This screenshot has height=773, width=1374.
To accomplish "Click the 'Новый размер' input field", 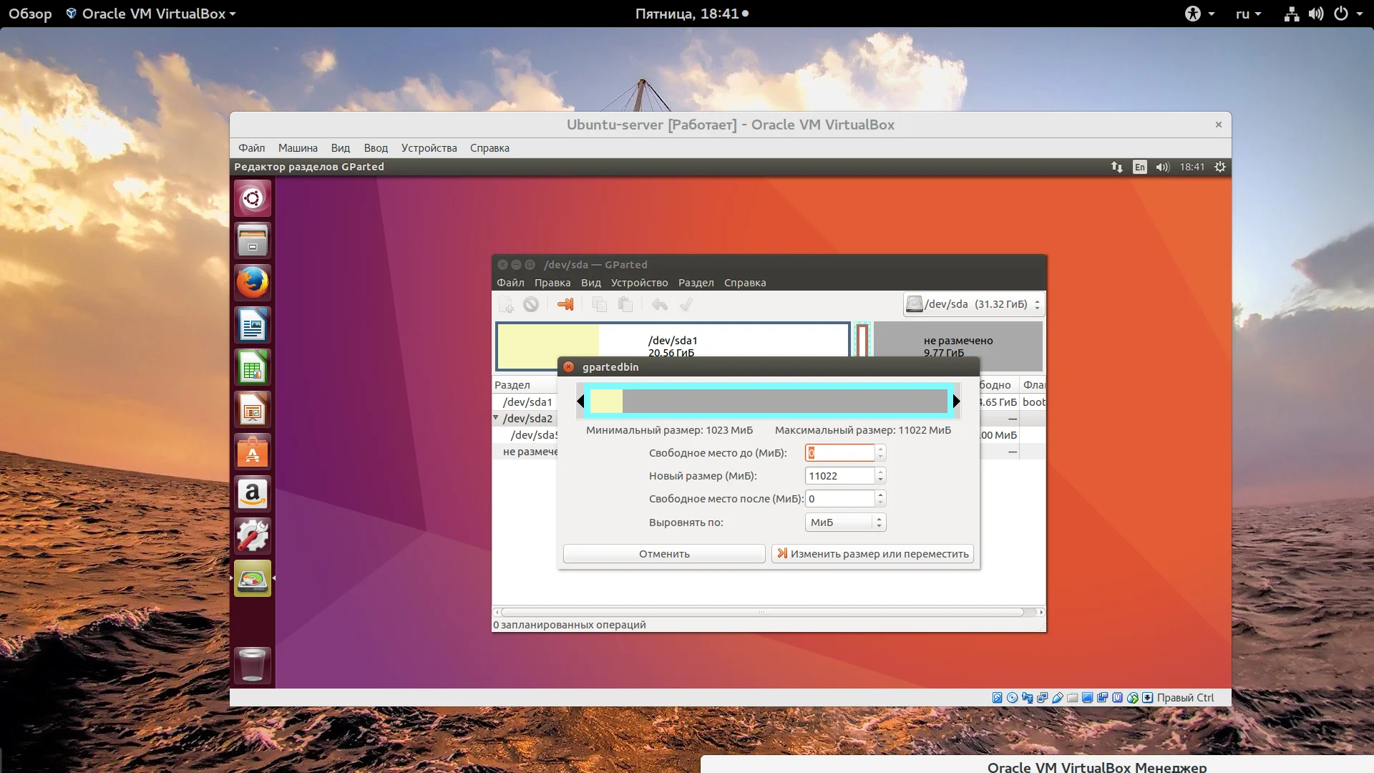I will point(839,476).
